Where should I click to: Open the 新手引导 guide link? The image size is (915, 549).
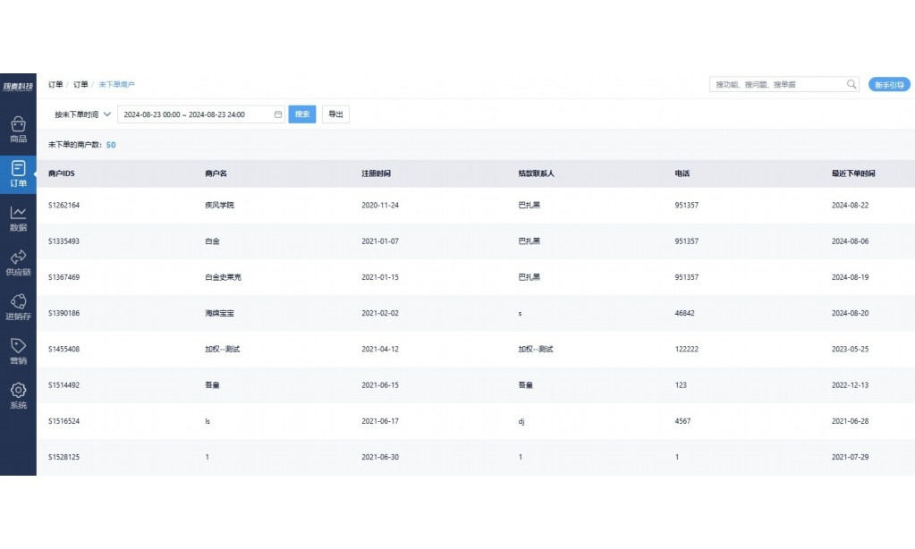click(x=888, y=83)
